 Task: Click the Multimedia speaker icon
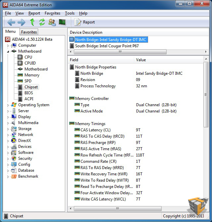(14, 123)
